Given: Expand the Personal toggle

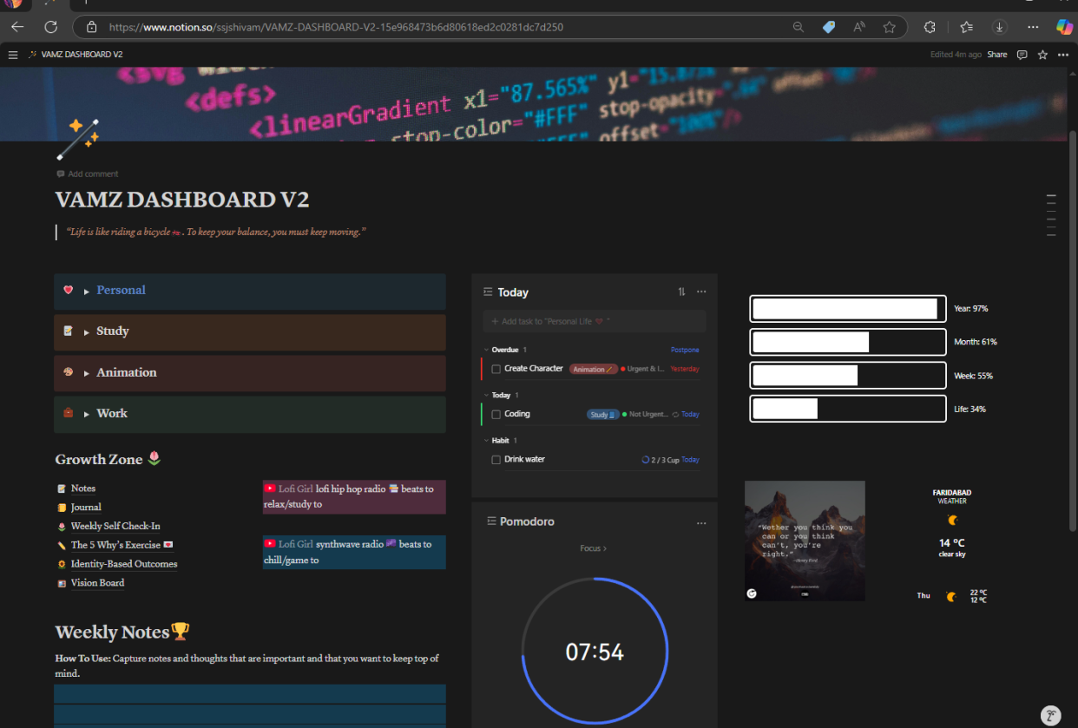Looking at the screenshot, I should point(87,292).
